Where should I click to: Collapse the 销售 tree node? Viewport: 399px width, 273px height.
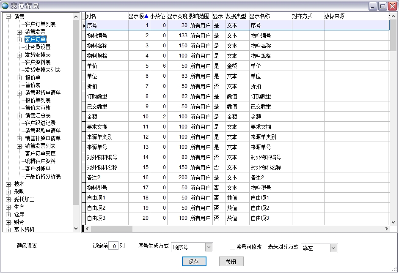(x=8, y=16)
